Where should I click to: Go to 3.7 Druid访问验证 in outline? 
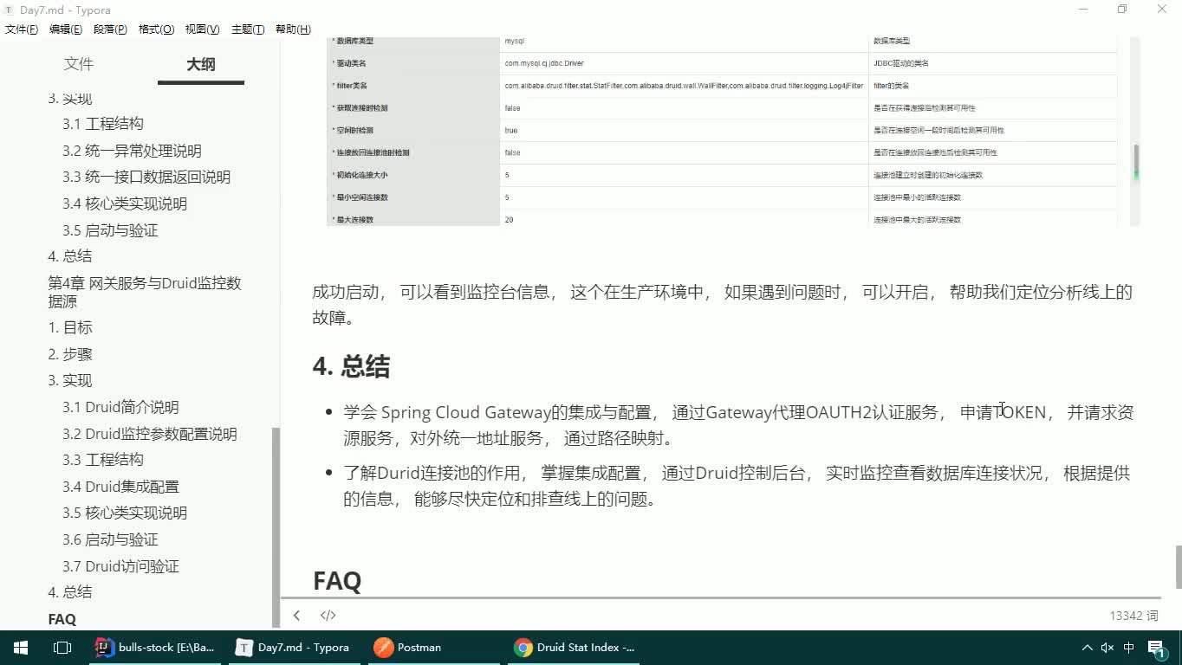(x=120, y=566)
